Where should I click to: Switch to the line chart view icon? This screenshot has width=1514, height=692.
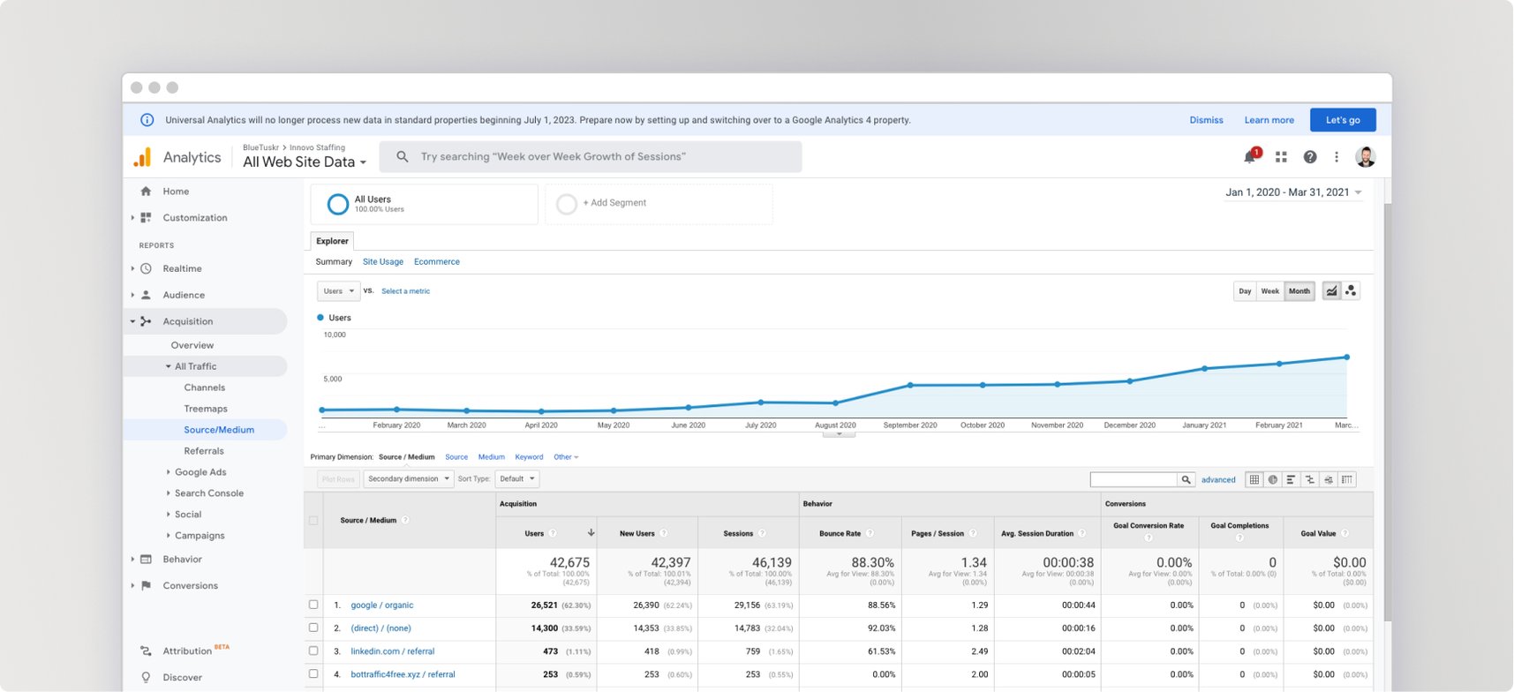pos(1331,290)
